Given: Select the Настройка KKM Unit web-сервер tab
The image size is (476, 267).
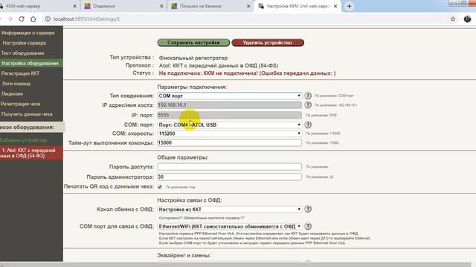Looking at the screenshot, I should coord(297,6).
